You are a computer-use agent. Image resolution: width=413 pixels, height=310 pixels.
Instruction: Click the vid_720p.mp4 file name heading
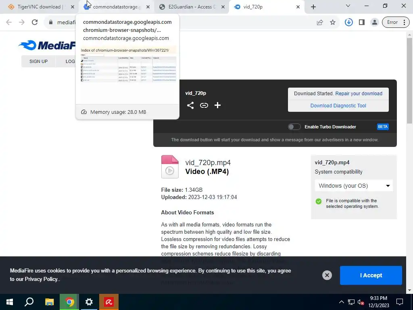coord(208,163)
